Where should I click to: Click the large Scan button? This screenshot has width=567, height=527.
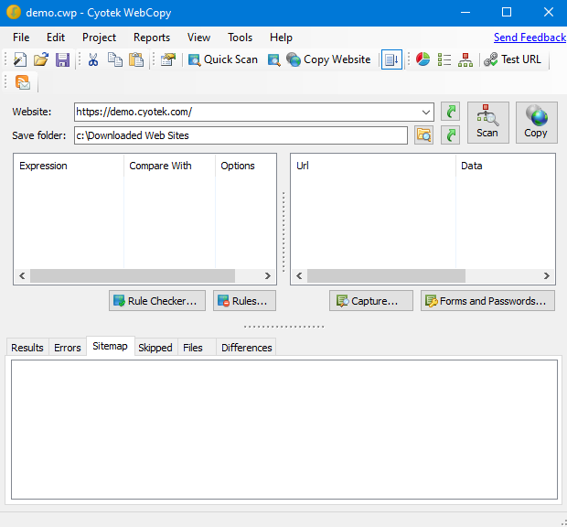487,123
